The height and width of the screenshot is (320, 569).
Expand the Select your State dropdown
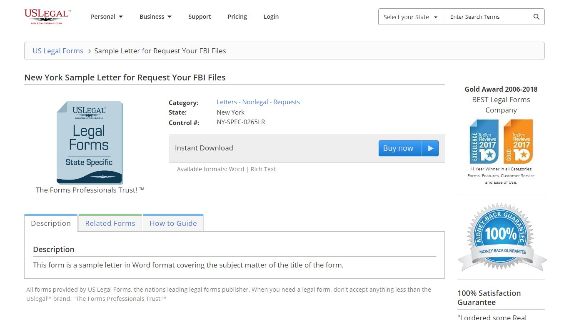point(411,17)
